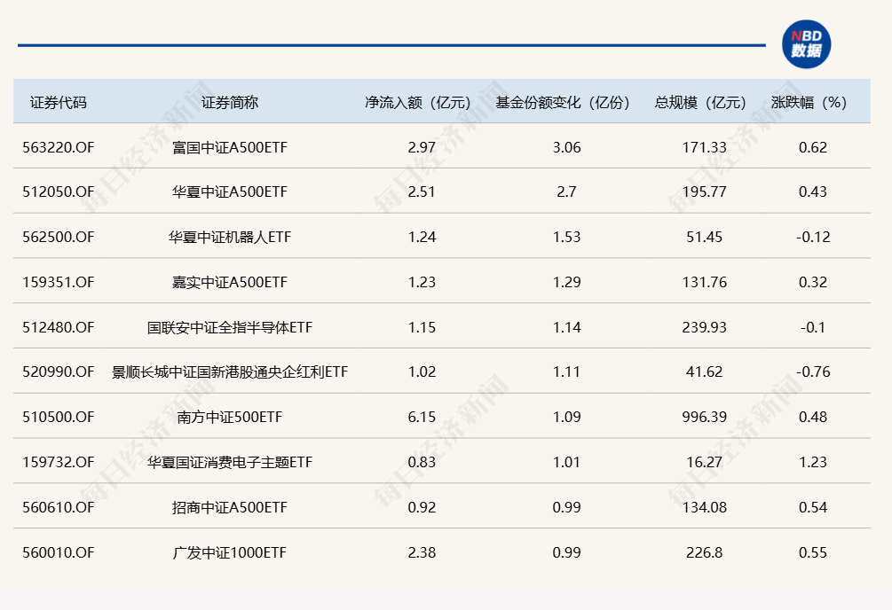
Task: Select 华夏中证A500ETF name cell
Action: pyautogui.click(x=230, y=192)
